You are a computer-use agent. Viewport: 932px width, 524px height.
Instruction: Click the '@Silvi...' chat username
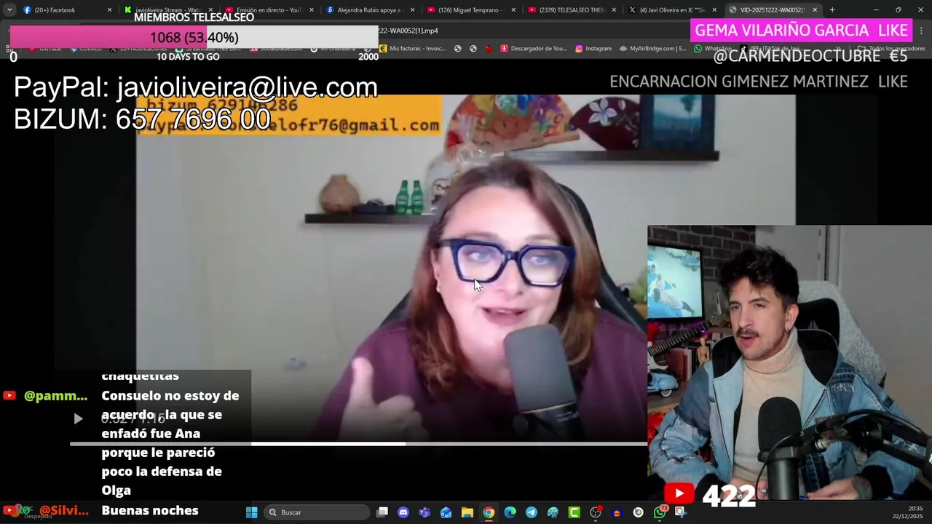[x=63, y=511]
